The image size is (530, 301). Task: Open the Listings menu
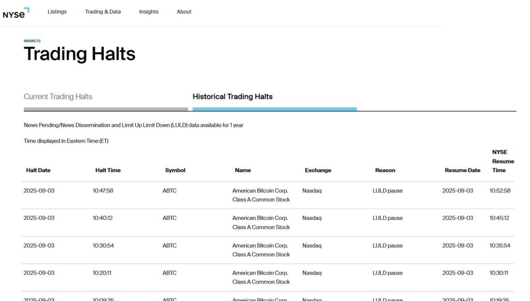click(x=57, y=11)
